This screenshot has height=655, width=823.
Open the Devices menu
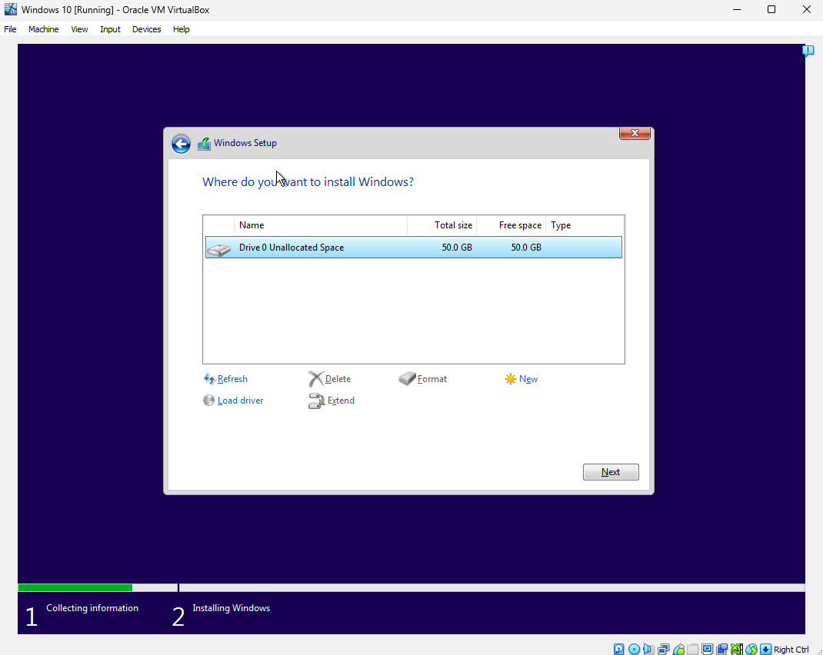click(x=146, y=29)
